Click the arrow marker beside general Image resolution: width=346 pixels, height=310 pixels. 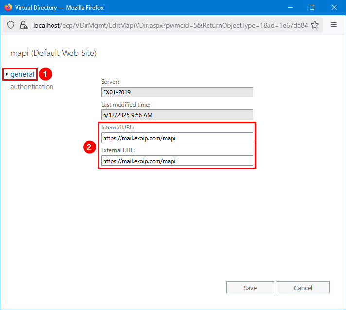pyautogui.click(x=7, y=74)
